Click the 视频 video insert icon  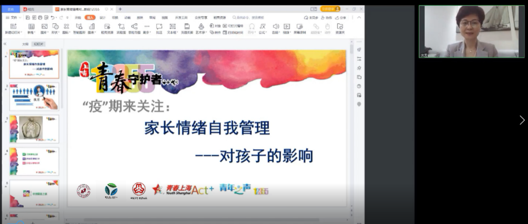(x=286, y=27)
